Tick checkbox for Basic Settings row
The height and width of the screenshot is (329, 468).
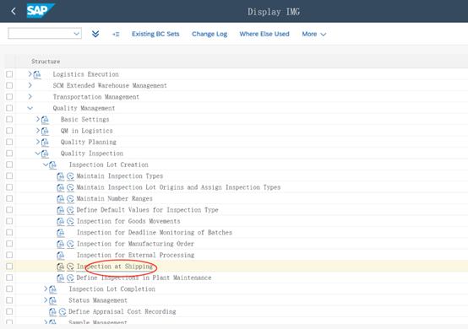click(9, 119)
